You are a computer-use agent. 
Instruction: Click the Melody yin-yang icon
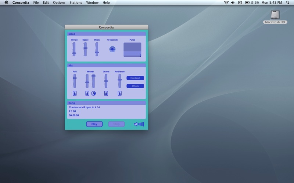[x=93, y=93]
